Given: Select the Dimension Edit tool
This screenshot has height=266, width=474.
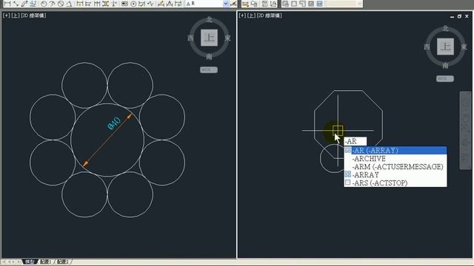Looking at the screenshot, I should (x=161, y=4).
